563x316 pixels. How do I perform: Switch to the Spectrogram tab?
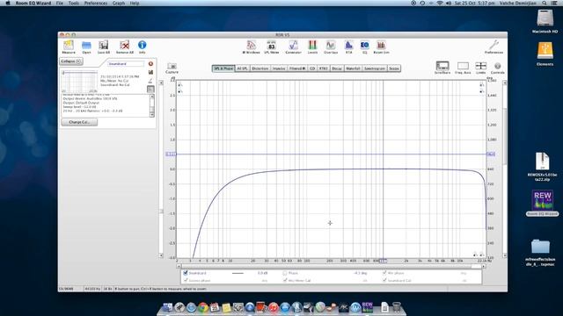375,68
